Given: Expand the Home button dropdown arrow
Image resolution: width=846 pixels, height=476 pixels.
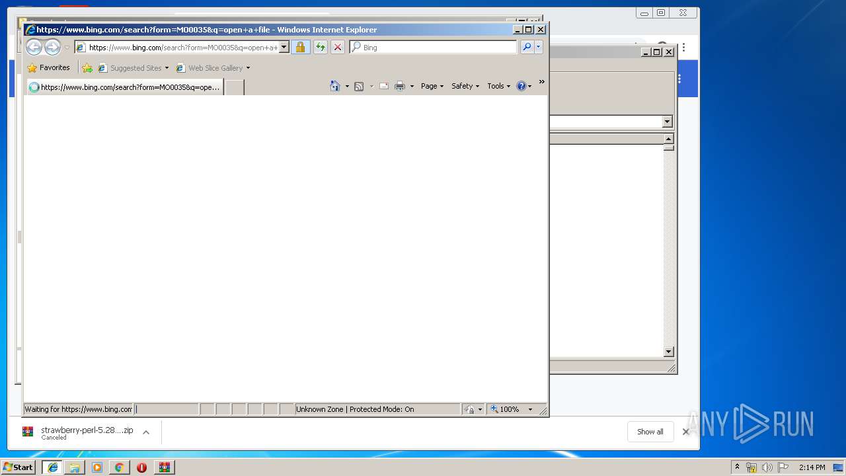Looking at the screenshot, I should (x=347, y=86).
